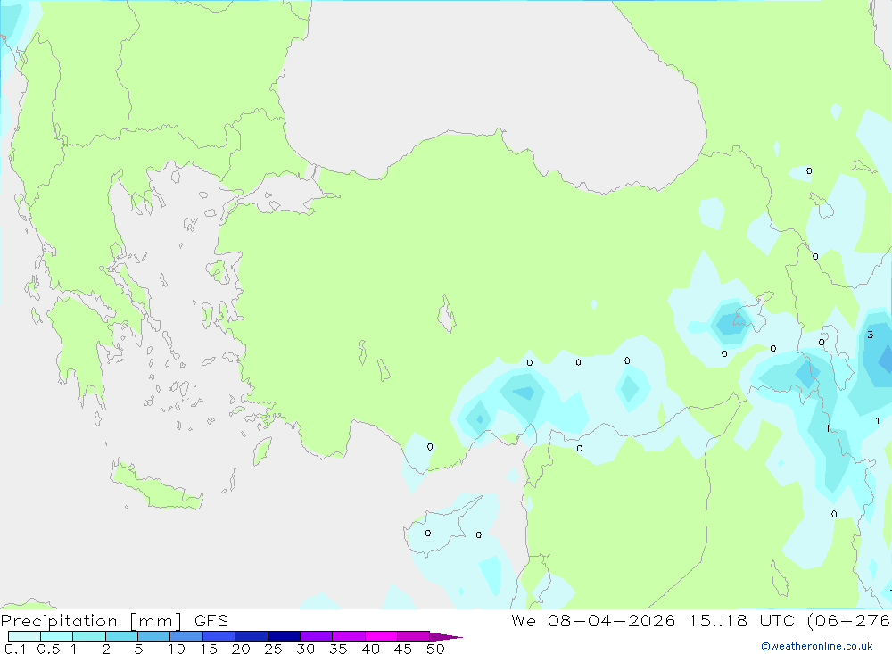Click the 5 legend scale label
The height and width of the screenshot is (654, 892).
138,649
